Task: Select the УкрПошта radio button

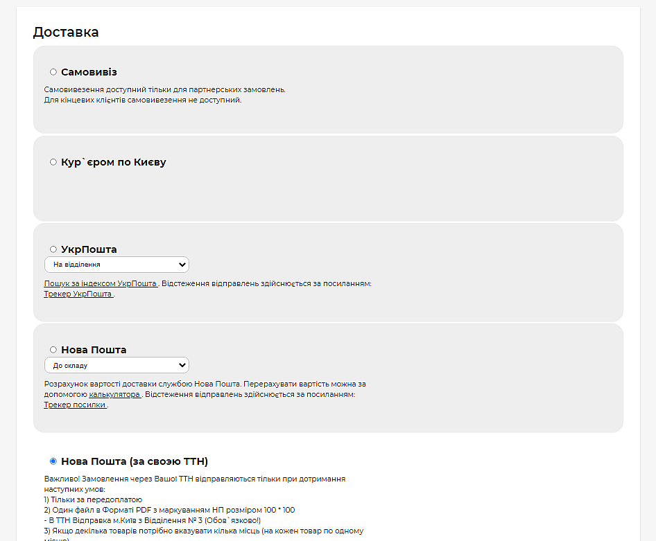Action: [53, 249]
